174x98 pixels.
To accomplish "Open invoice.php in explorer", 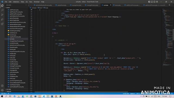I will [13, 60].
